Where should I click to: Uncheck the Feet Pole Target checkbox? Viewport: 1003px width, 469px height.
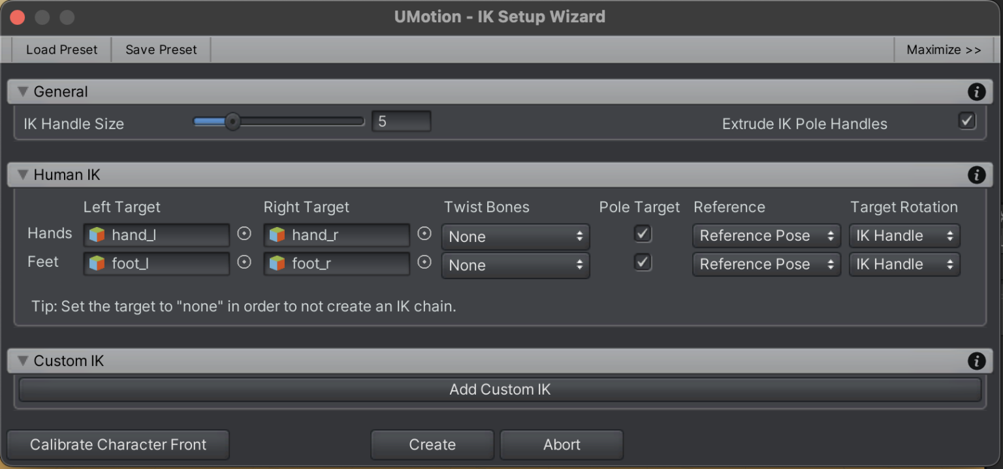point(643,262)
